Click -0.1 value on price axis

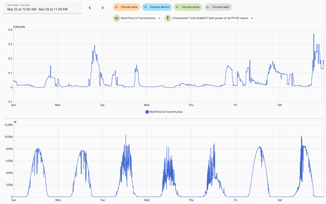(x=10, y=101)
